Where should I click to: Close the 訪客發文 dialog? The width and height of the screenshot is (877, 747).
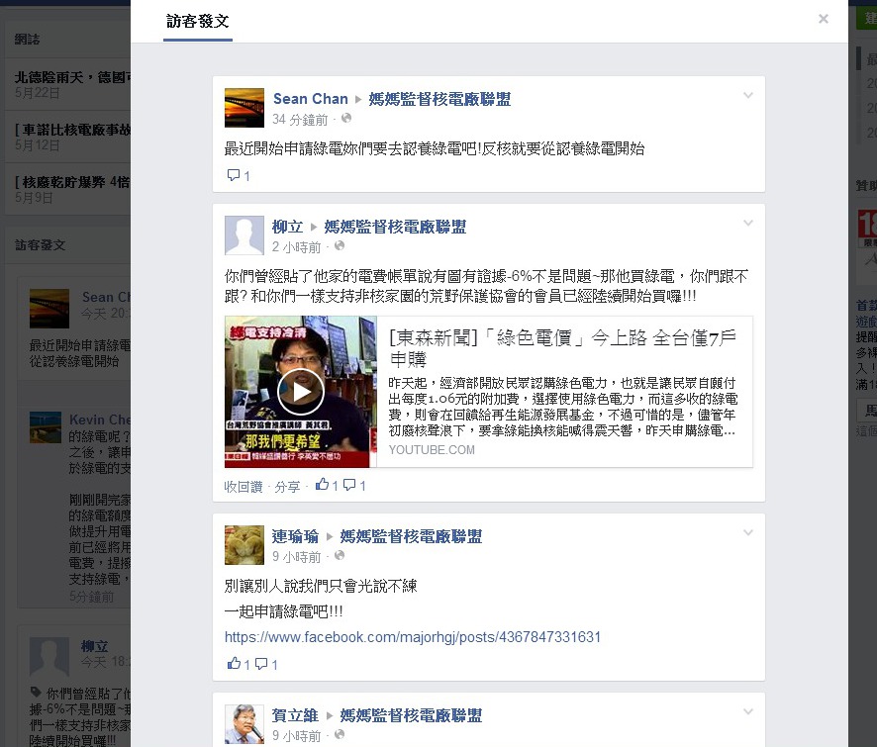(824, 19)
